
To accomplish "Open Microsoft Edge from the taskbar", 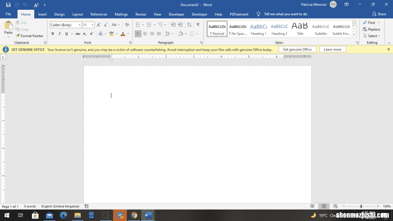I will pos(63,215).
